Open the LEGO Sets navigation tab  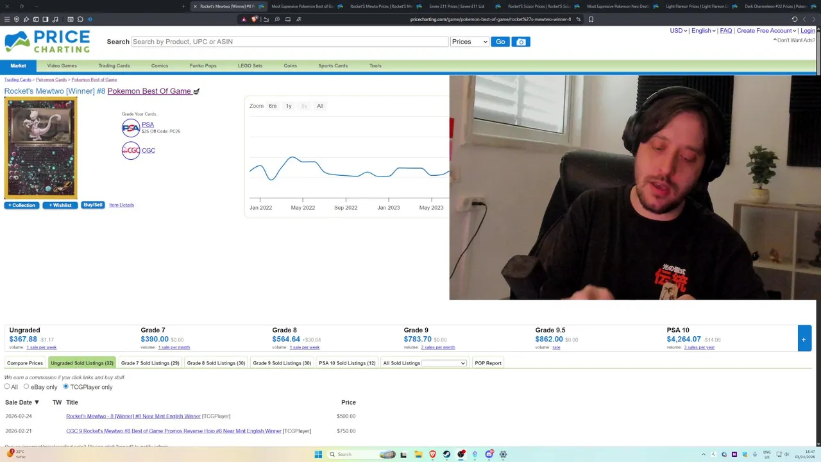click(x=250, y=65)
